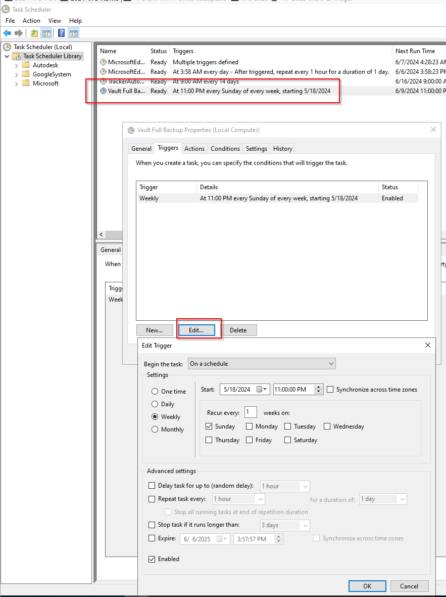Increment the start time using the stepper
Viewport: 446px width, 597px height.
tap(318, 387)
